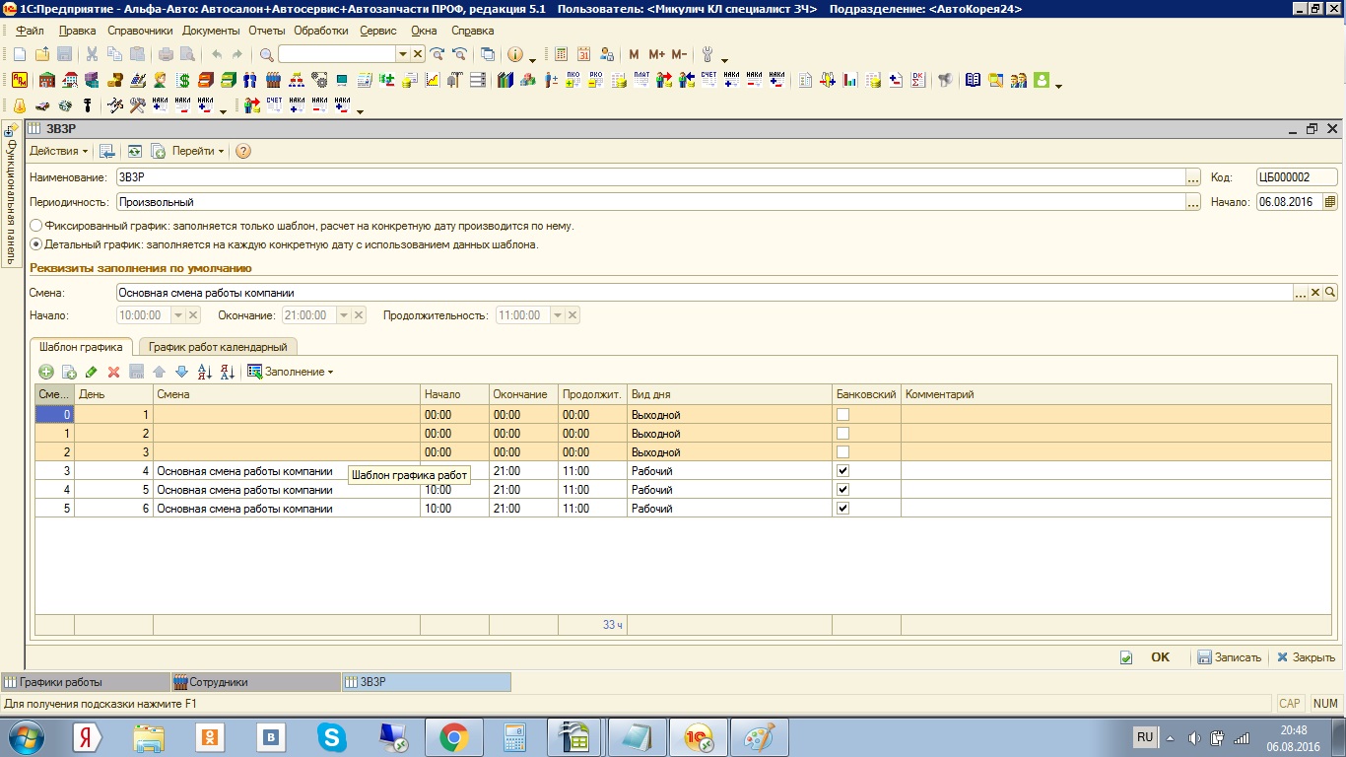Open ellipsis selector for Периодичность field
Screen dimensions: 1346x757
[x=1193, y=202]
